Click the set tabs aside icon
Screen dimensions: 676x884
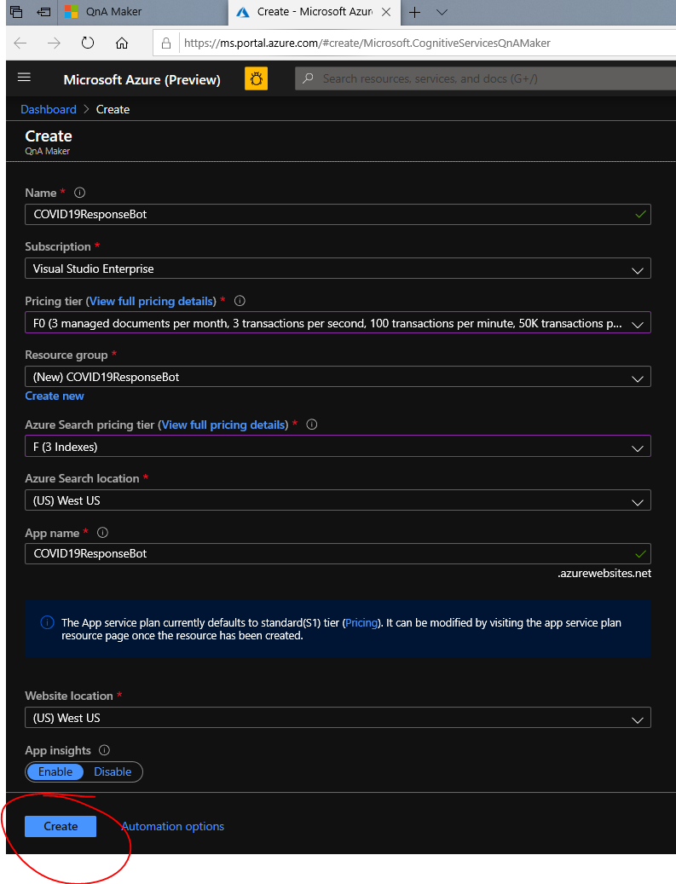point(44,12)
